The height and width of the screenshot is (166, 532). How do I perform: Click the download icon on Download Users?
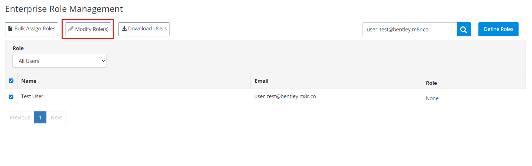pos(124,29)
